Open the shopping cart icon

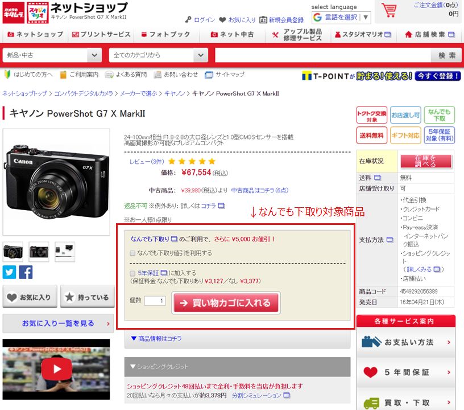point(389,10)
